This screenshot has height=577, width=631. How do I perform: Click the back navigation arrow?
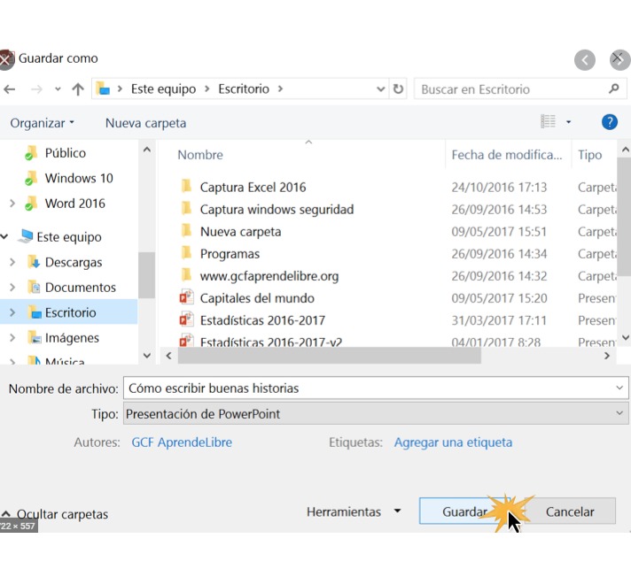[x=10, y=89]
